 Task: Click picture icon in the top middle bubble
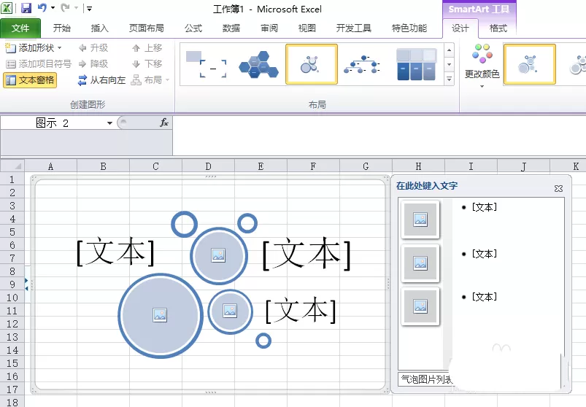point(218,255)
